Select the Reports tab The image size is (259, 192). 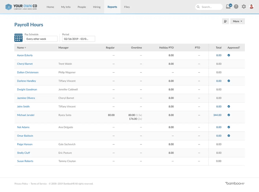(112, 7)
